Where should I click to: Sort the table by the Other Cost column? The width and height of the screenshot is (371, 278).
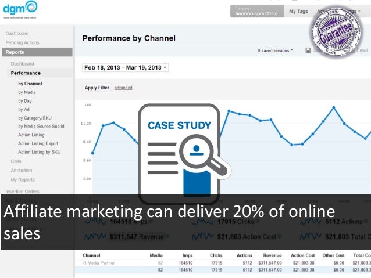coord(333,255)
